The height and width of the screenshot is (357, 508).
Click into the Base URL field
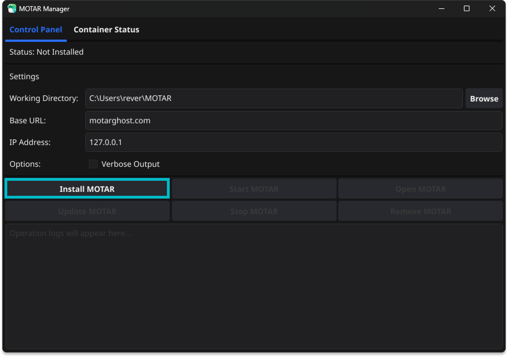point(294,120)
